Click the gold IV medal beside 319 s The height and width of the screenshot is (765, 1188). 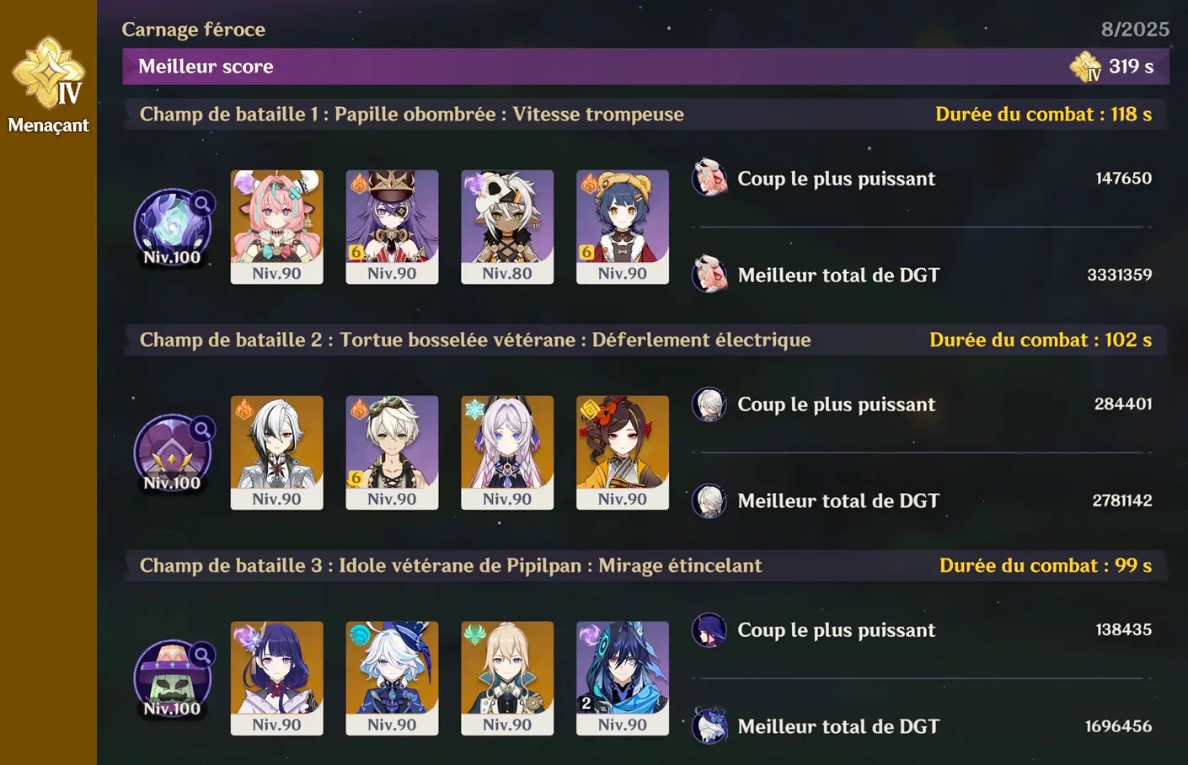[1085, 67]
